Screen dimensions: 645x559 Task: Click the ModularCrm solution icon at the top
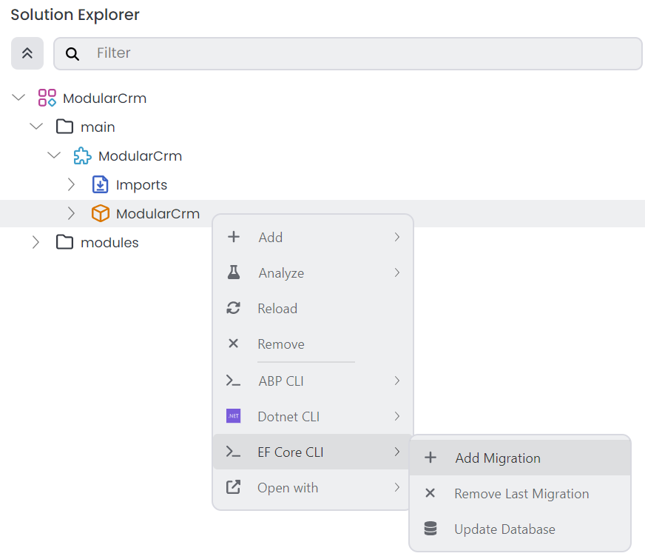point(47,97)
